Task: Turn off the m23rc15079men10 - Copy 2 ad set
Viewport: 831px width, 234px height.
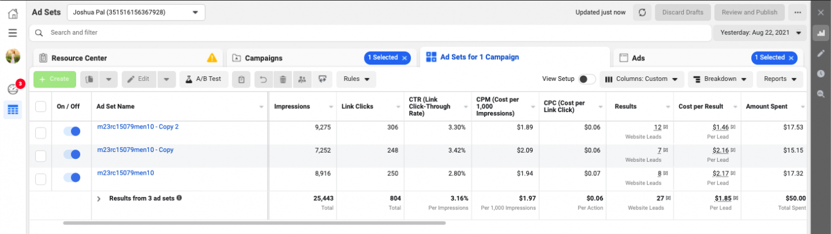Action: pos(71,132)
